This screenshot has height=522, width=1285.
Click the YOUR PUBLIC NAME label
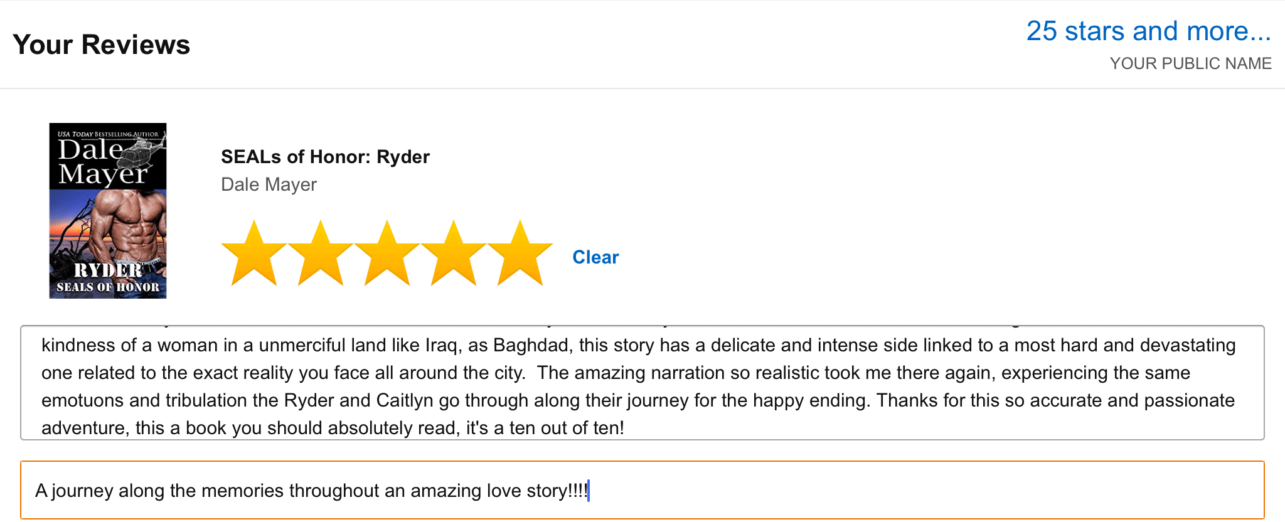(x=1190, y=63)
